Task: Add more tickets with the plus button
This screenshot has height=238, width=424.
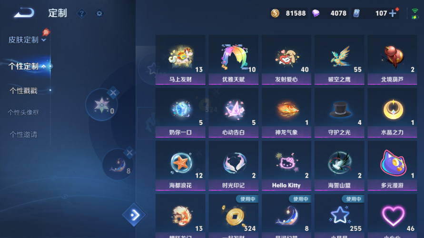Action: coord(393,13)
